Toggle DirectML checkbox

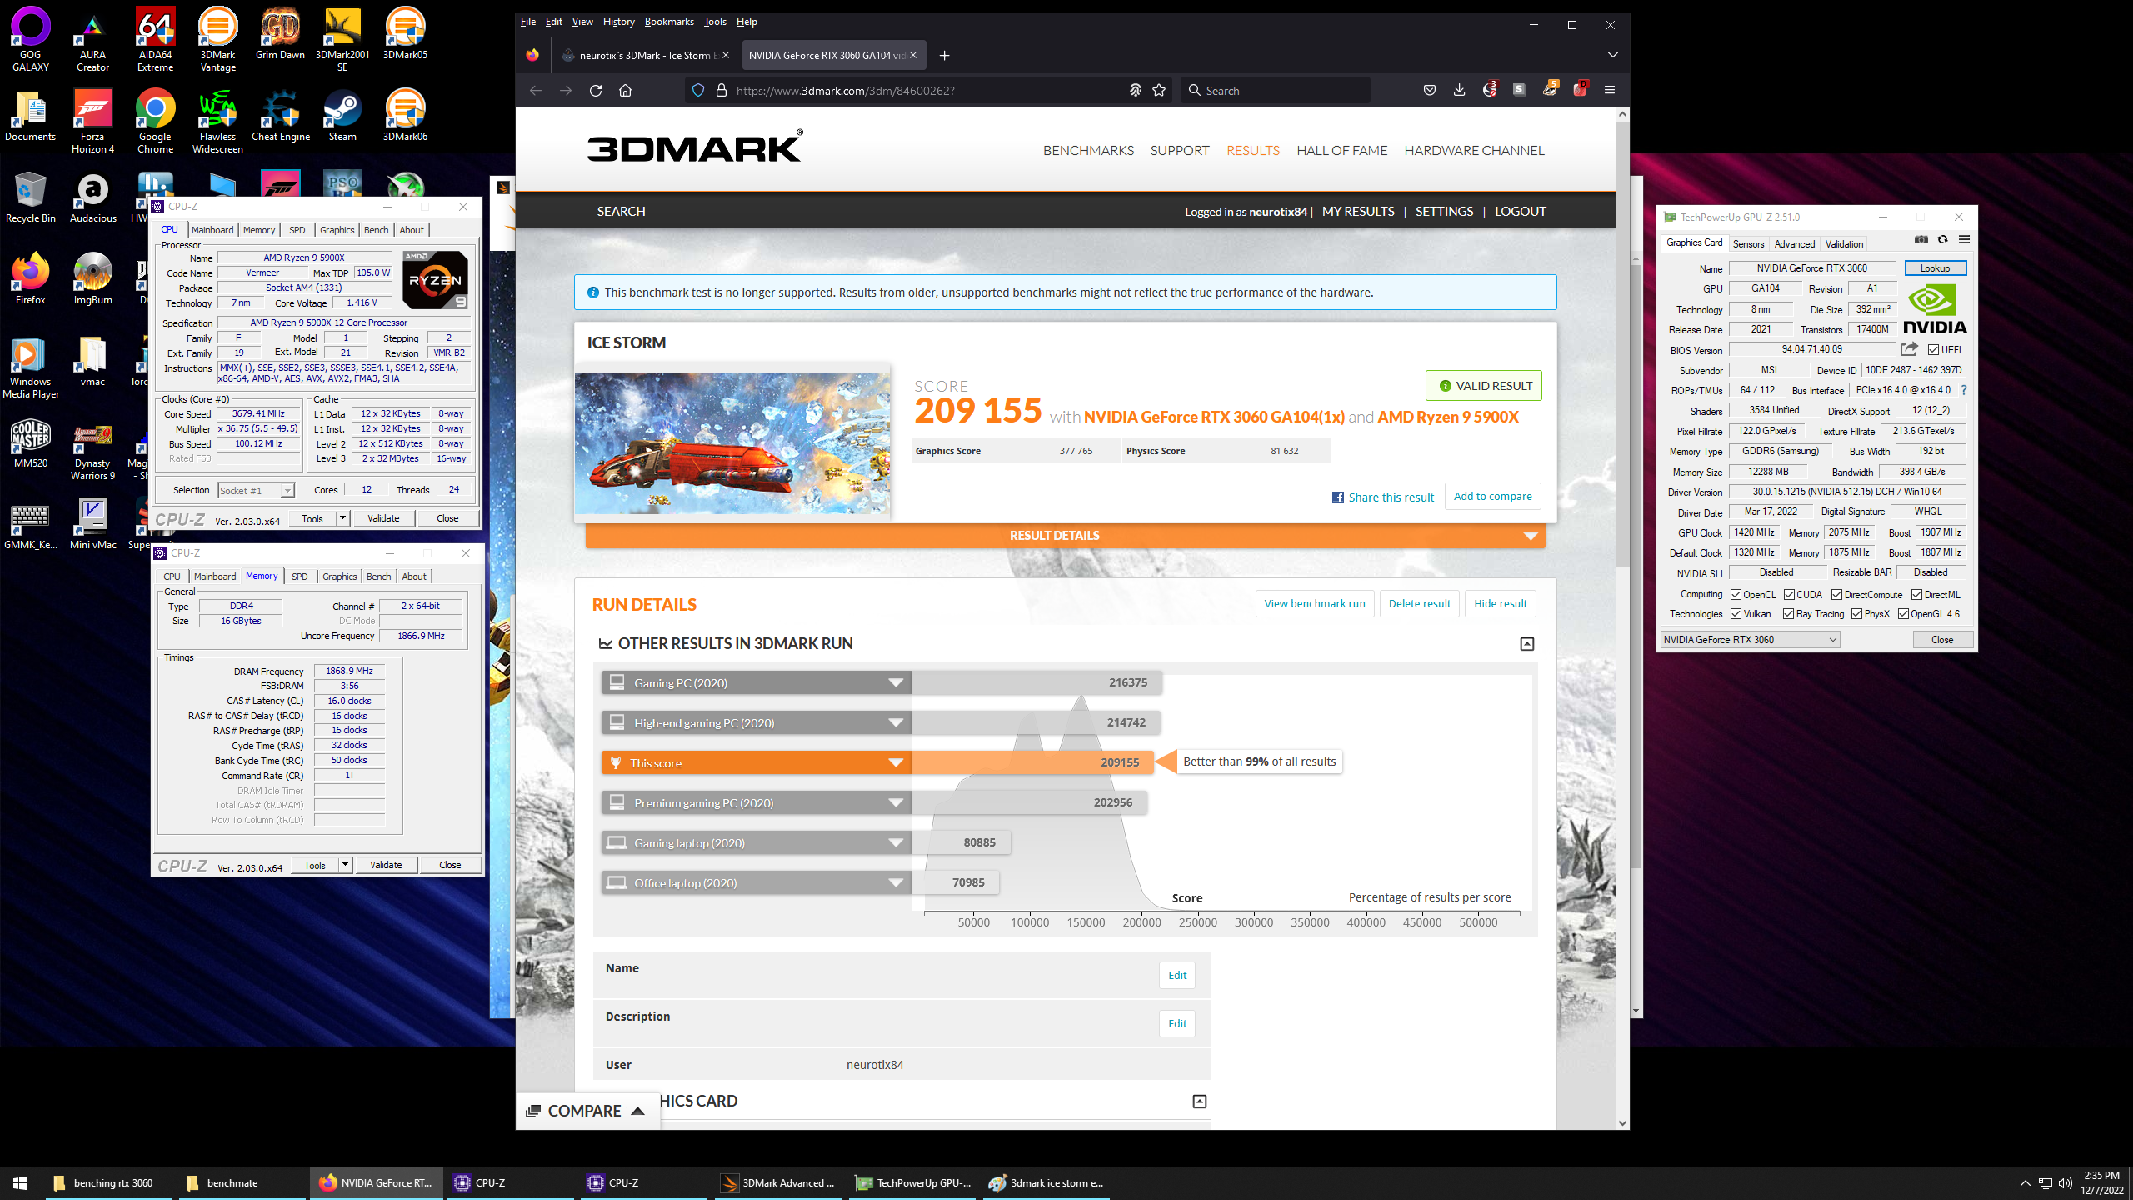(1917, 595)
